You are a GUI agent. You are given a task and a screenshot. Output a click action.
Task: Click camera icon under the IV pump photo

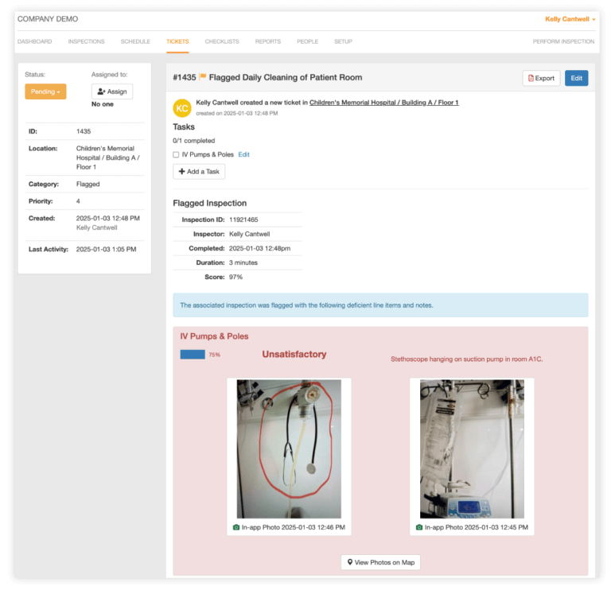coord(419,527)
